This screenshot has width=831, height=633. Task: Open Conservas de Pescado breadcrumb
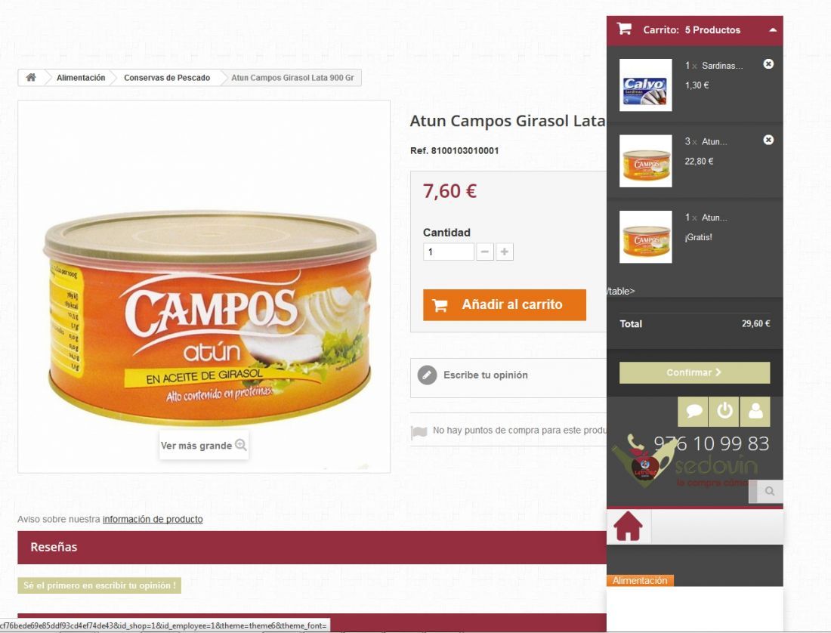coord(167,78)
